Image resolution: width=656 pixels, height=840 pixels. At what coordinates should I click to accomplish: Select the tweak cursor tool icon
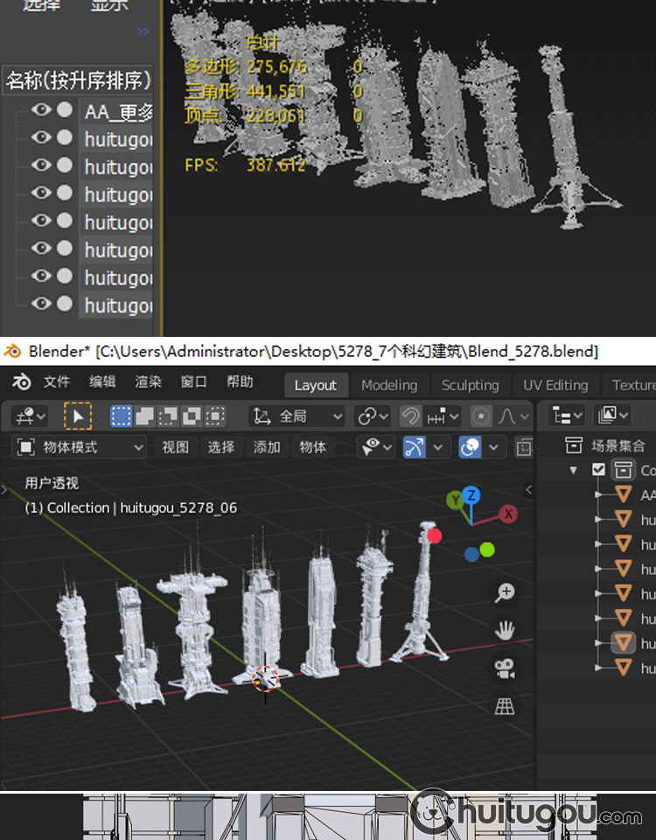click(78, 416)
